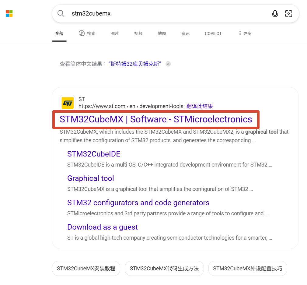This screenshot has width=307, height=285.
Task: Click the STM32CubeIDE multi-OS description text
Action: pos(169,165)
